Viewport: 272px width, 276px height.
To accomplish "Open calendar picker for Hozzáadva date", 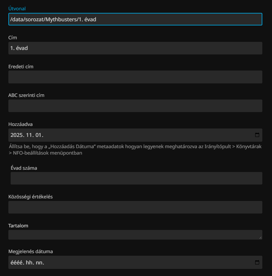I will (257, 135).
